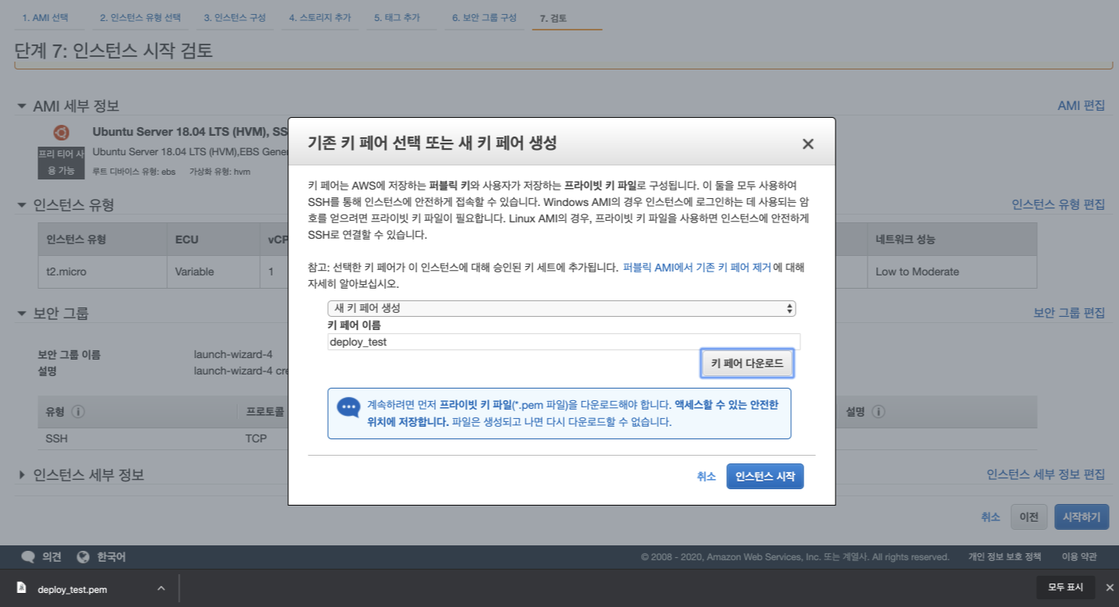
Task: Click the 네트워크 성능 column header
Action: point(952,240)
